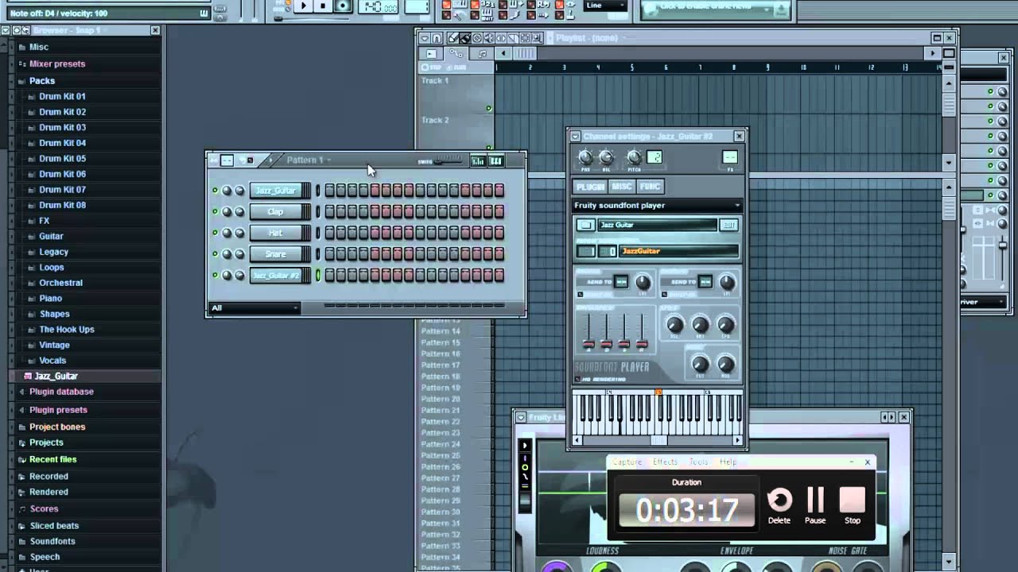
Task: Switch to the MISC tab in Channel settings
Action: tap(621, 187)
